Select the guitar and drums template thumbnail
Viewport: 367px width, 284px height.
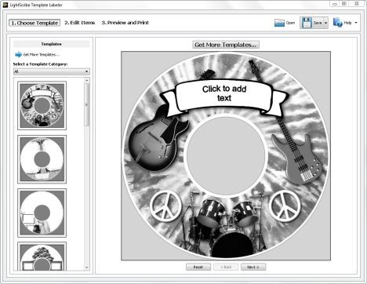coord(42,105)
